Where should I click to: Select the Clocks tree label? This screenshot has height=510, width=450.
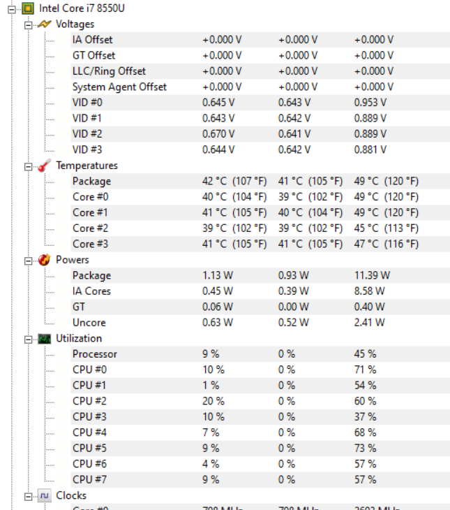tap(71, 495)
